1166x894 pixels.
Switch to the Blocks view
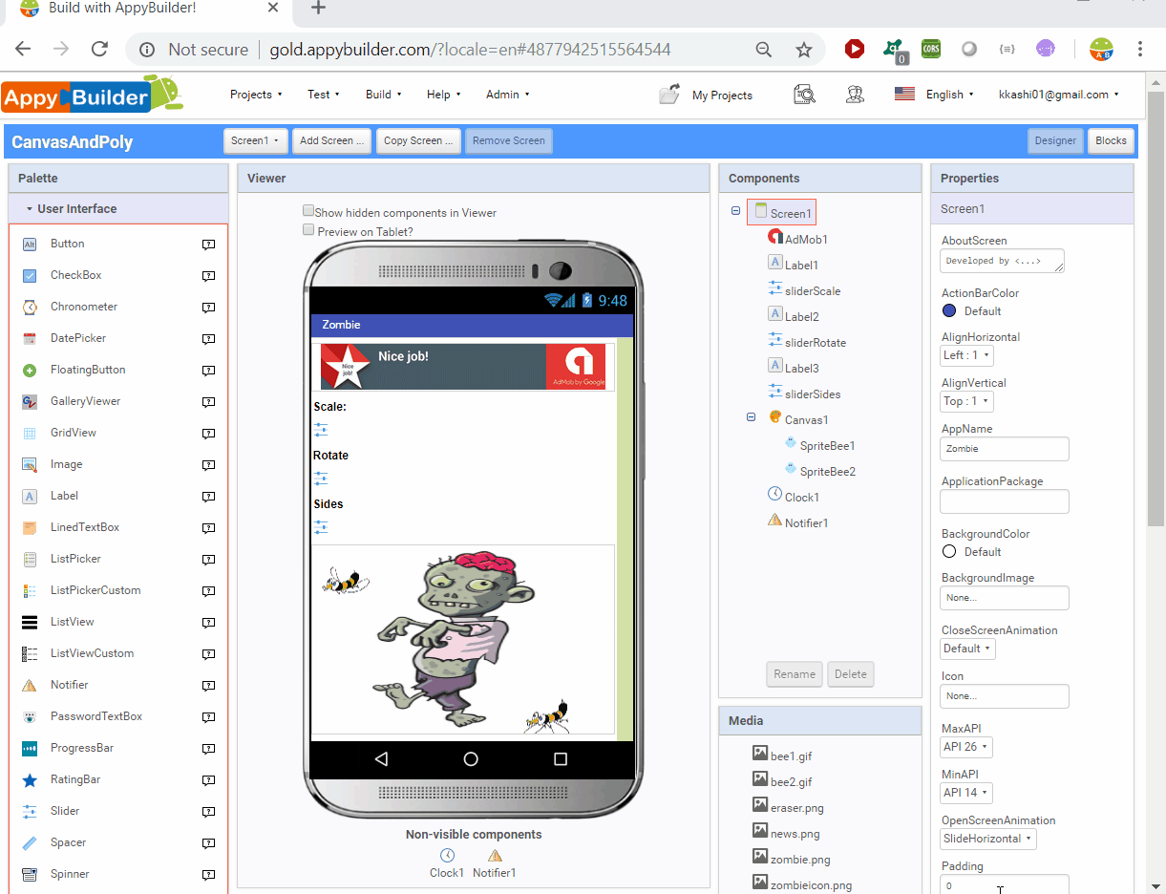pyautogui.click(x=1111, y=140)
